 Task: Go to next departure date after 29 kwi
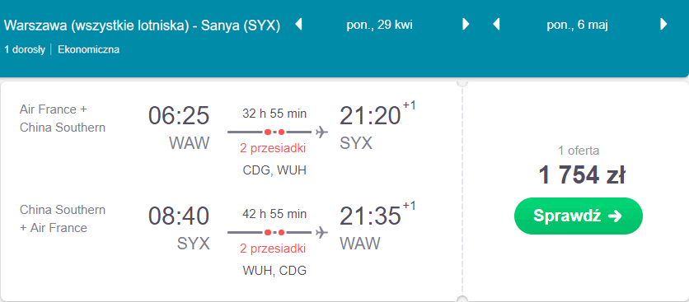[466, 24]
